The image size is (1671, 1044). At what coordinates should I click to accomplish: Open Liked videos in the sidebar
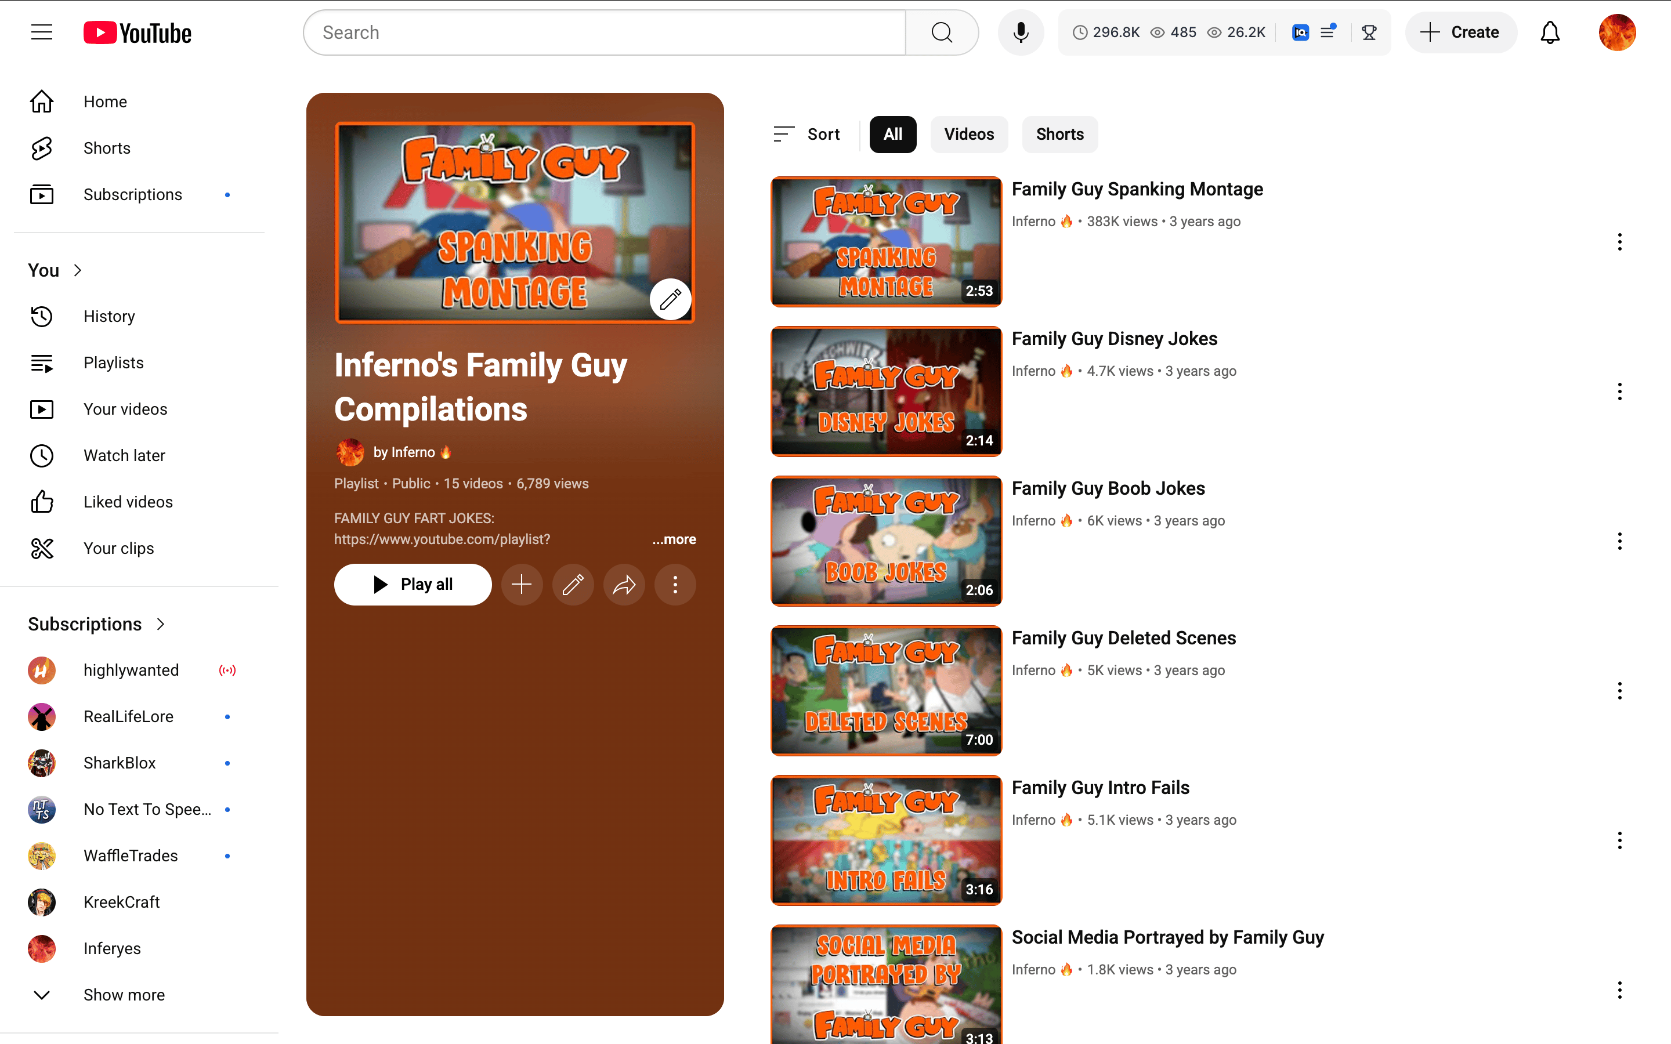(x=128, y=502)
